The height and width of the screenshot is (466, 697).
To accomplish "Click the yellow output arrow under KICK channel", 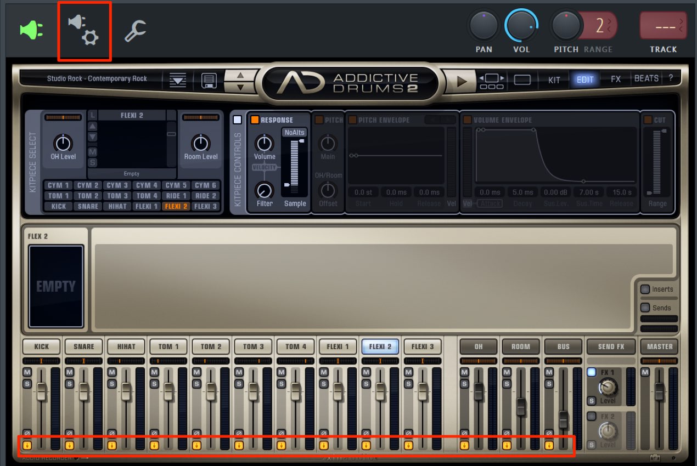I will pos(26,445).
